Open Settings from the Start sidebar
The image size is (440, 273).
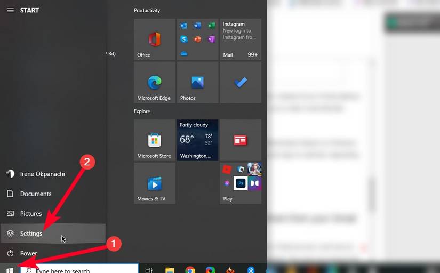coord(53,234)
